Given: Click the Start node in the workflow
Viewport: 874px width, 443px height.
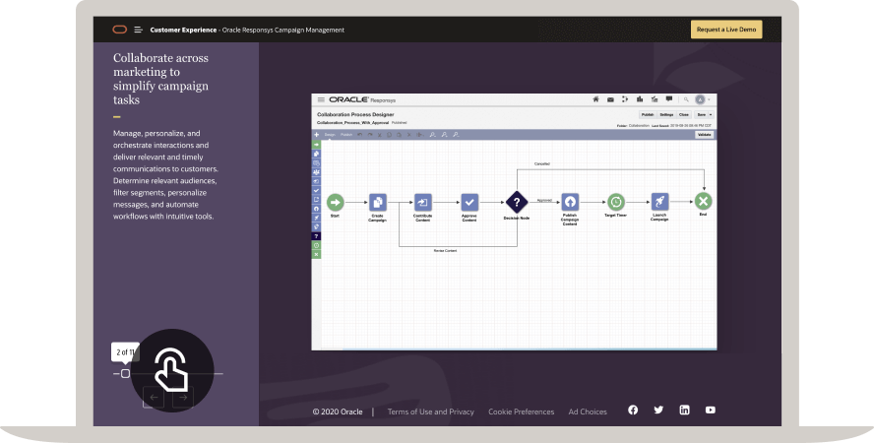Looking at the screenshot, I should [x=335, y=201].
